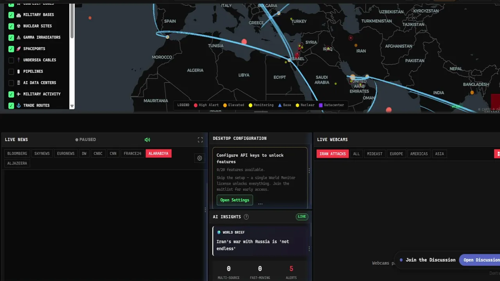Click the Multi-Source count

tap(229, 269)
